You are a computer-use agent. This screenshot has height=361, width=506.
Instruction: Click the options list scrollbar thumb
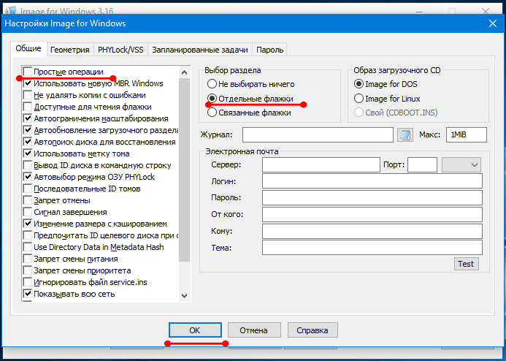[184, 170]
